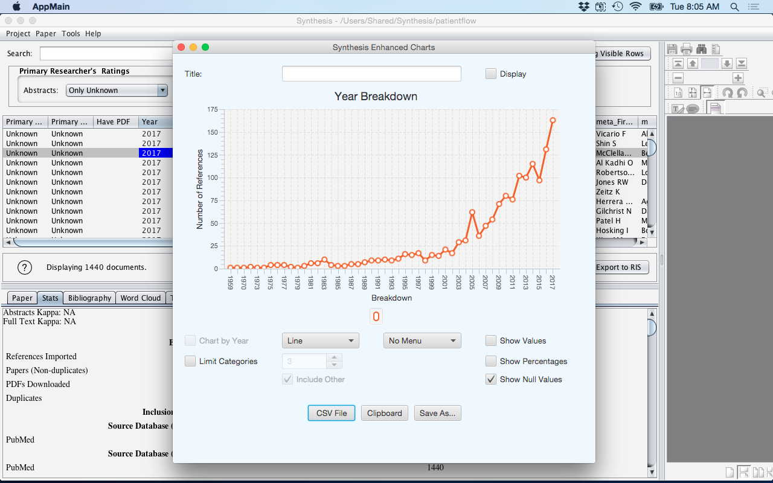Viewport: 773px width, 483px height.
Task: Open the Tools menu
Action: [71, 34]
